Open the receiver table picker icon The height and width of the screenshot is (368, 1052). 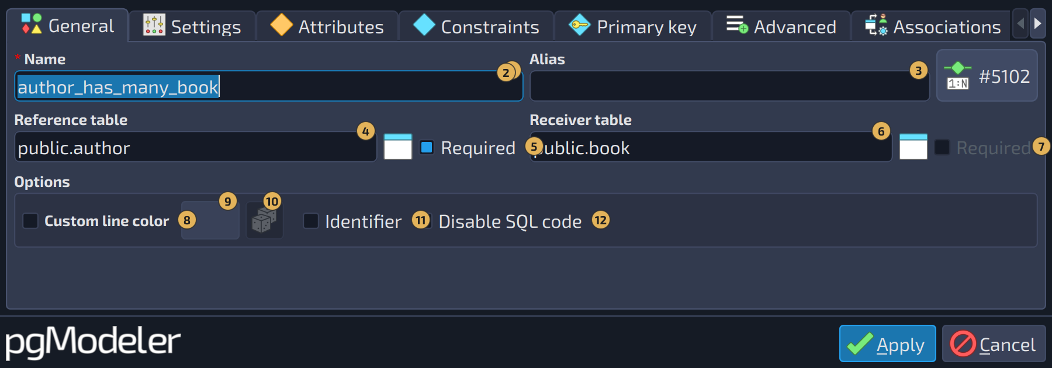[x=913, y=147]
